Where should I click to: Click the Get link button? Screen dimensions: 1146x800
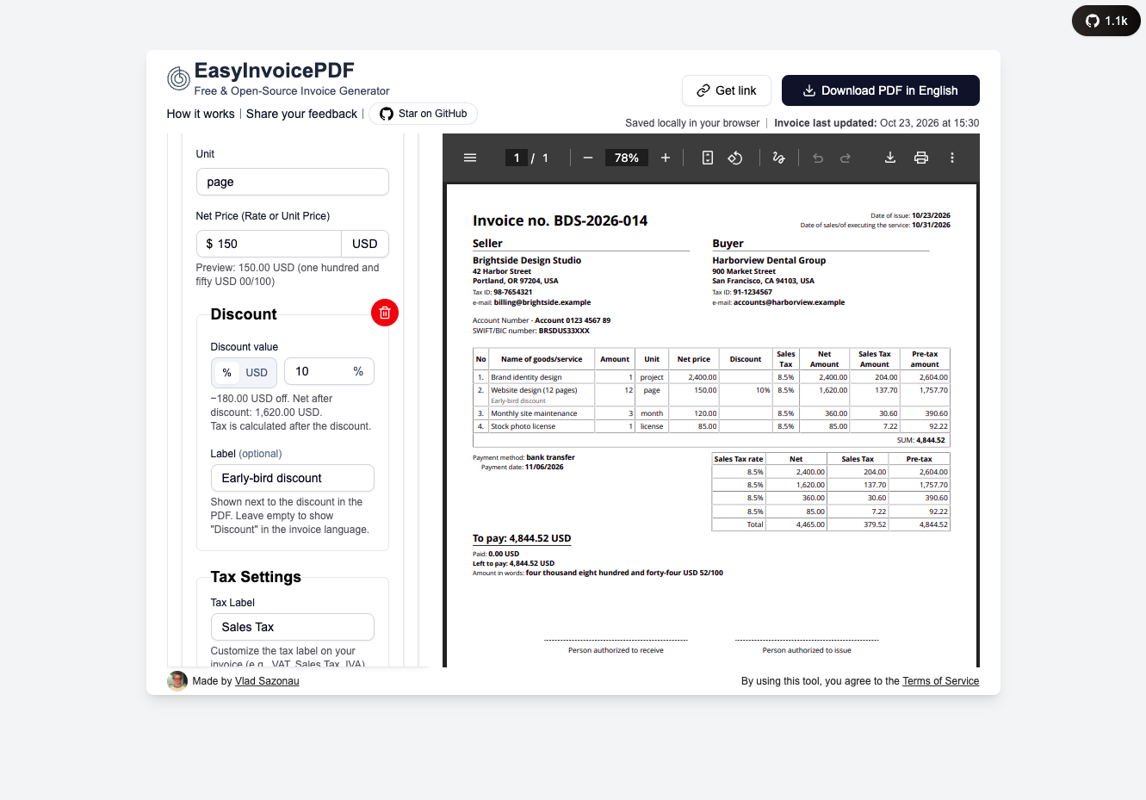click(x=727, y=90)
